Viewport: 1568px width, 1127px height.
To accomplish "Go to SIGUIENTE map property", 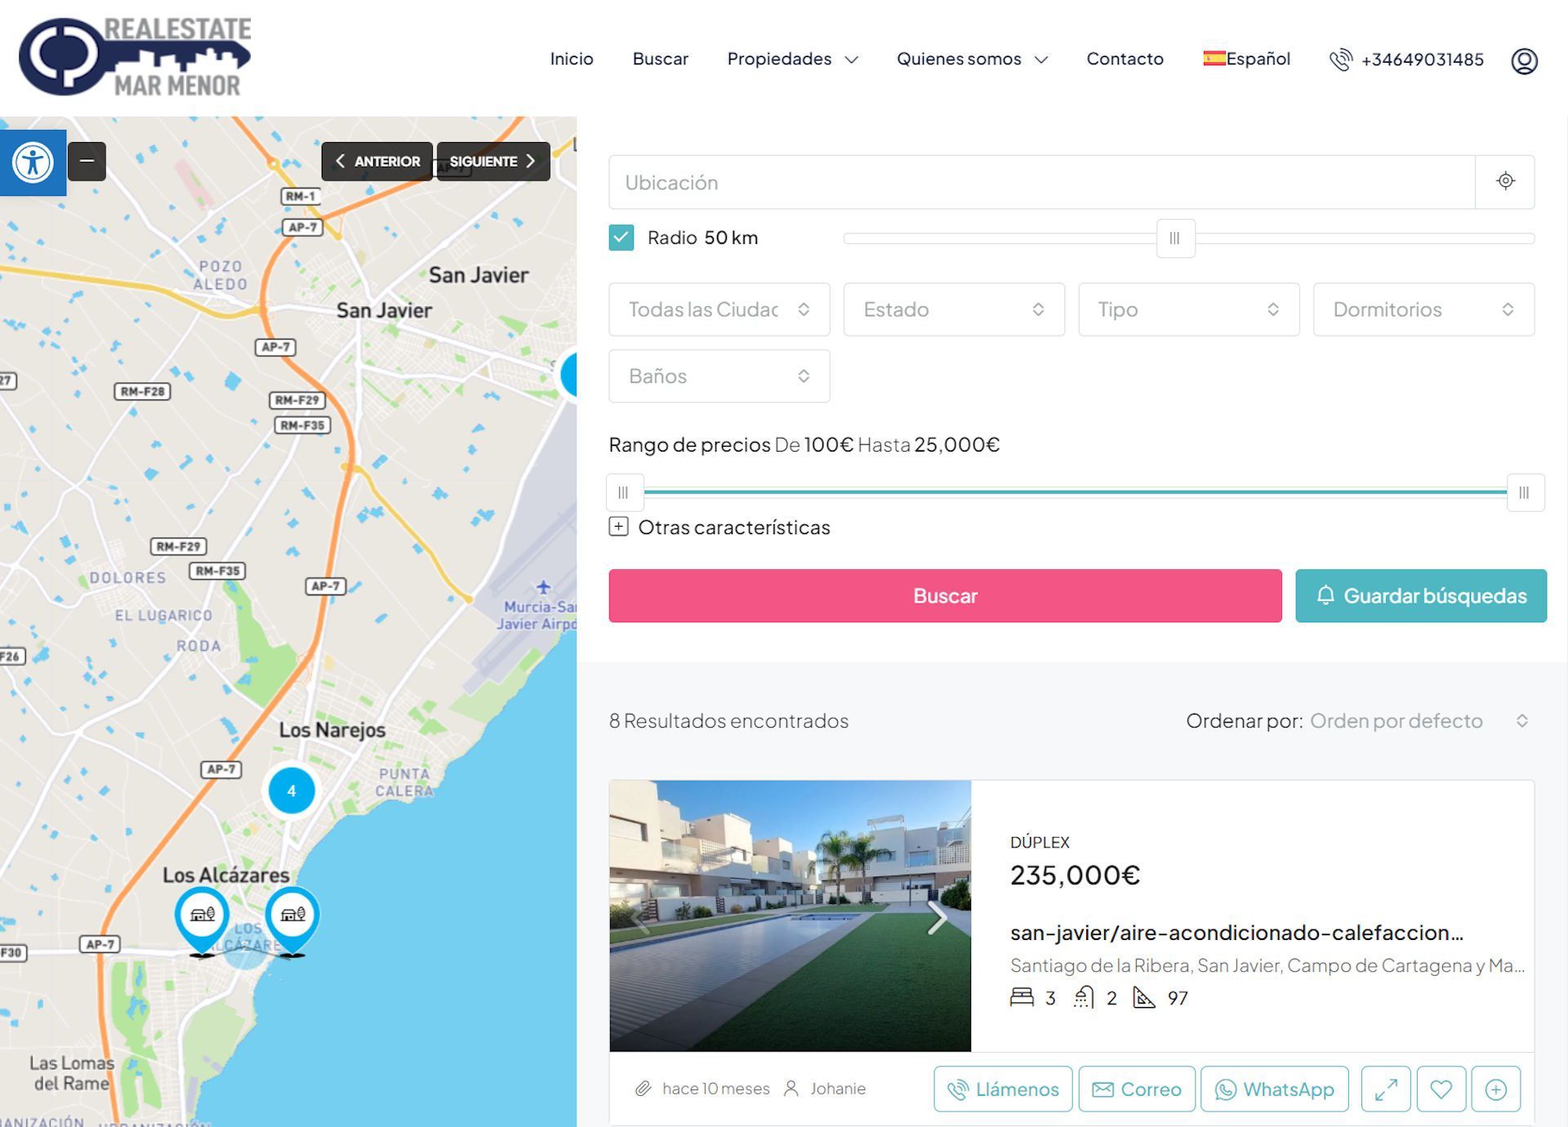I will click(x=493, y=162).
